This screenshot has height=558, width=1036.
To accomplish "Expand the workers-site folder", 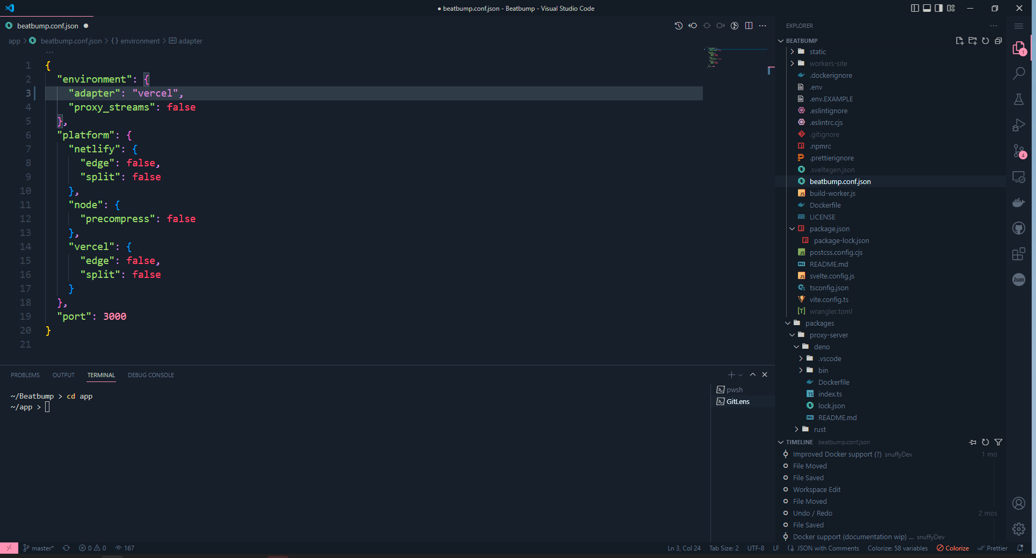I will point(792,63).
